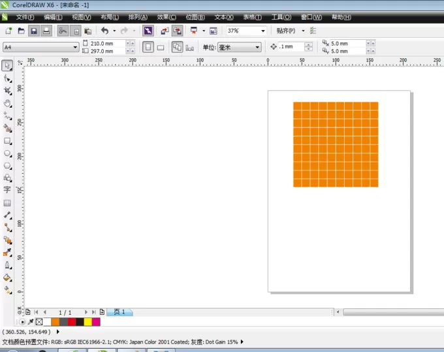Click the 贴齐(P) snap button
444x352 pixels.
click(x=286, y=31)
